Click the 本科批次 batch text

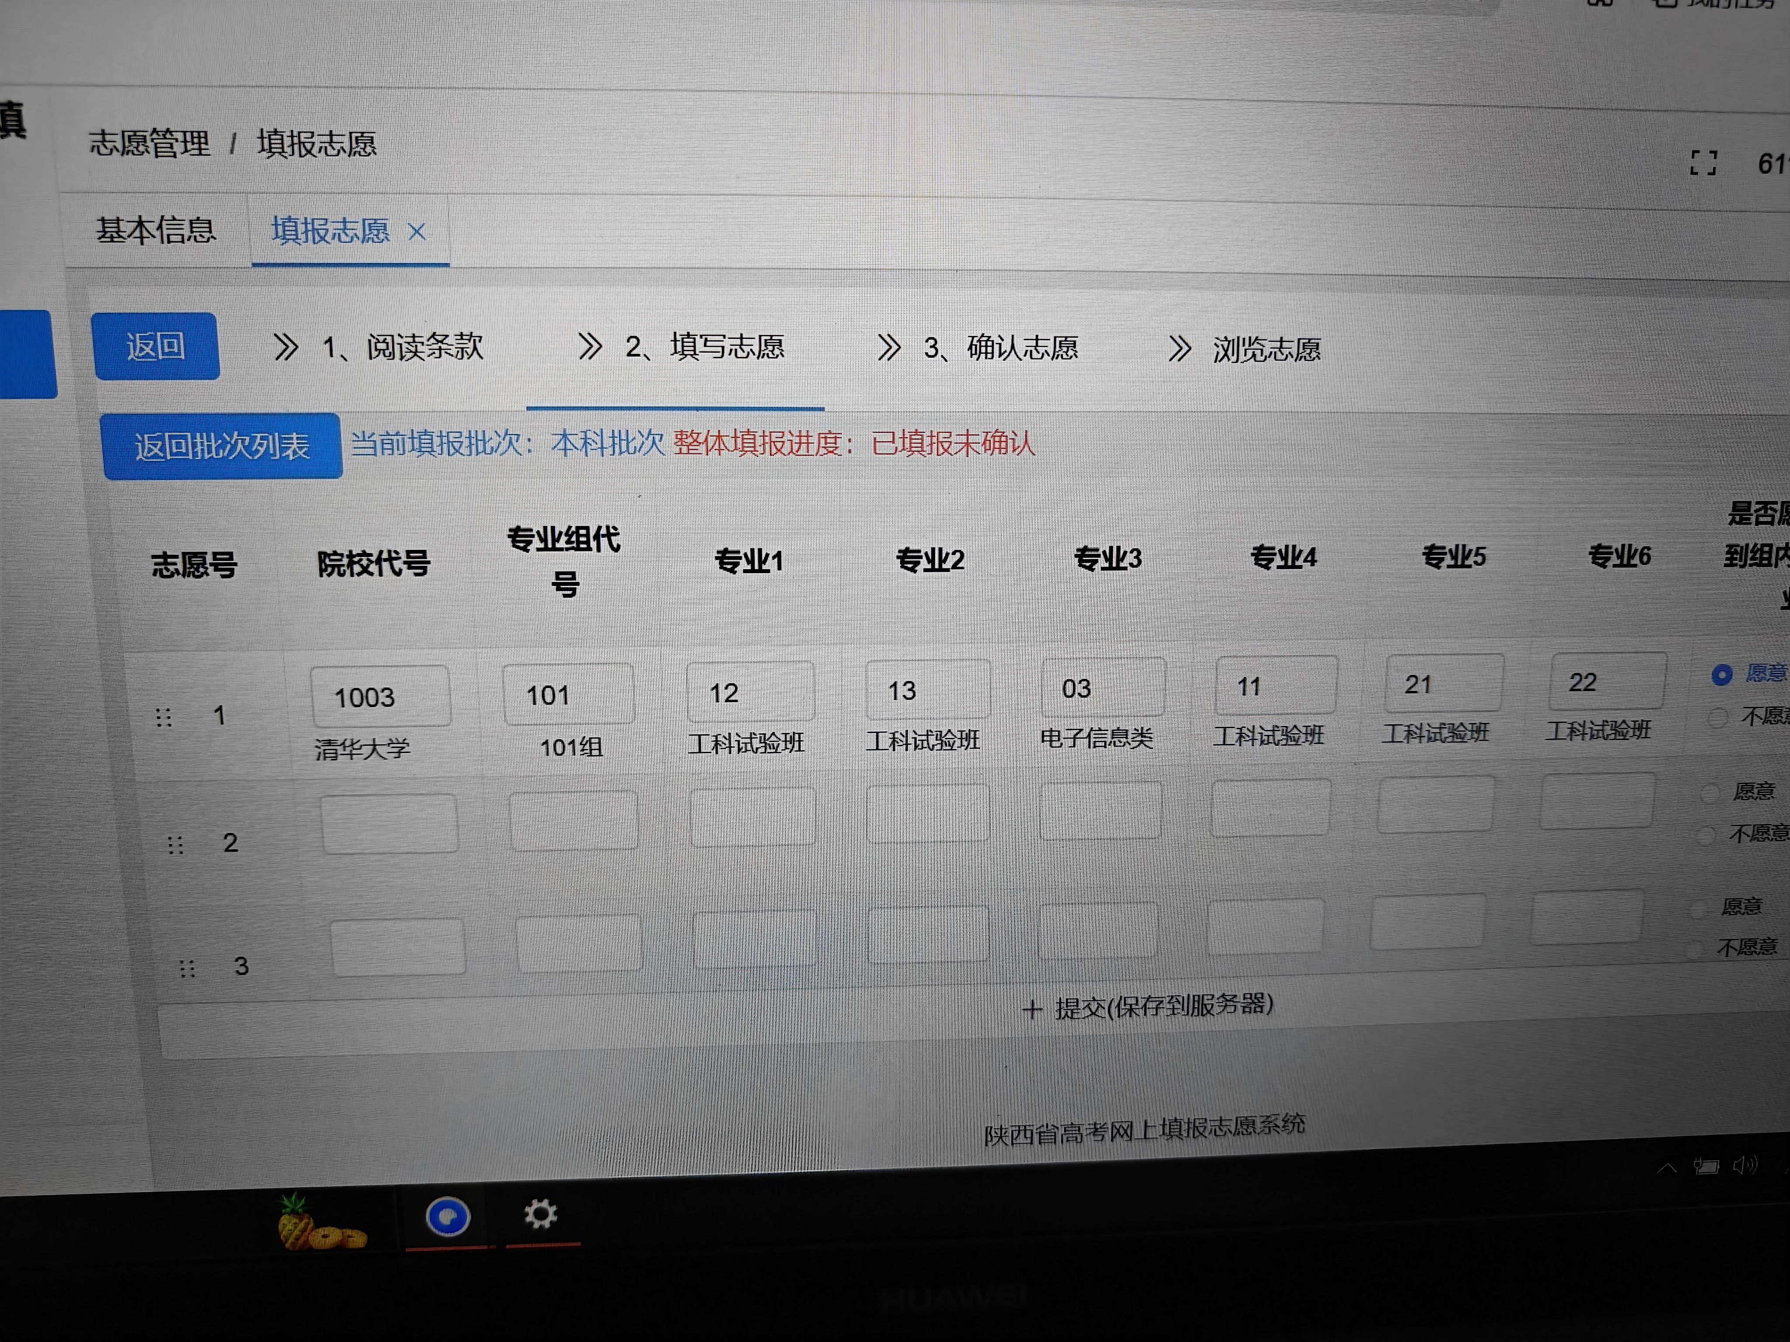point(608,443)
